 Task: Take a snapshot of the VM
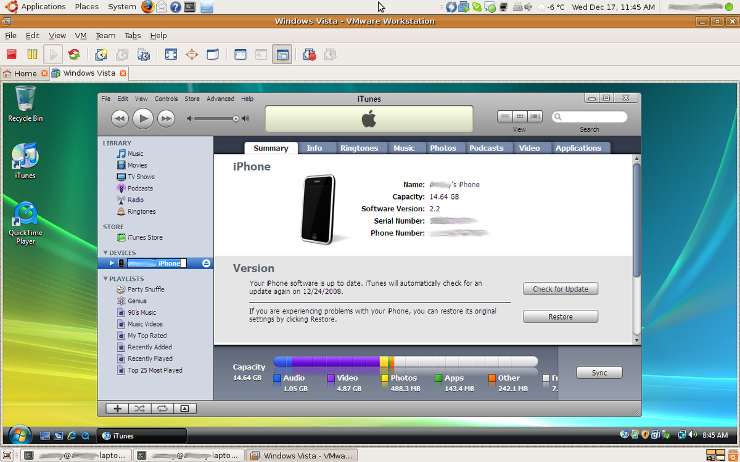[101, 55]
